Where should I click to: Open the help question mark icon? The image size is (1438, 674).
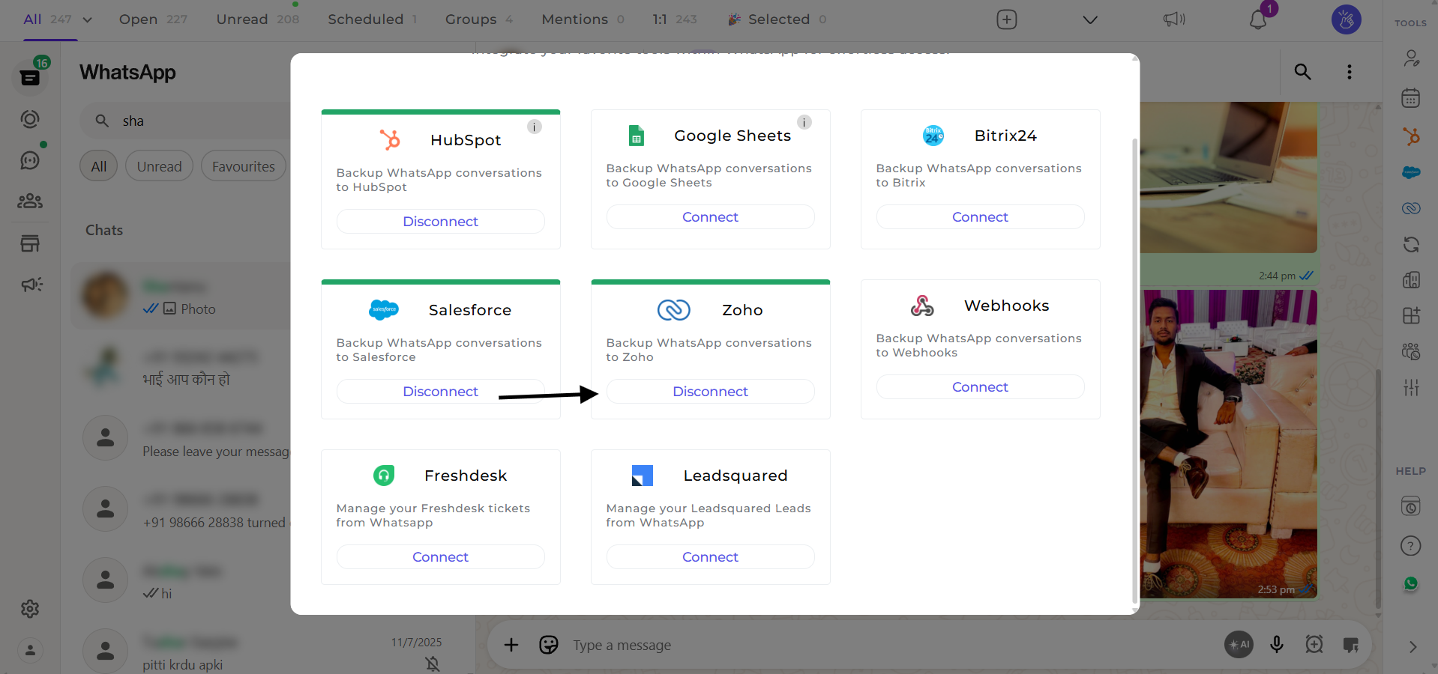1411,546
